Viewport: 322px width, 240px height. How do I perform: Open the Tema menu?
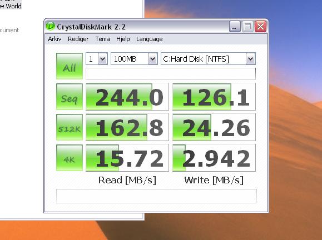pyautogui.click(x=102, y=39)
